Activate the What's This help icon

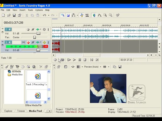117,15
